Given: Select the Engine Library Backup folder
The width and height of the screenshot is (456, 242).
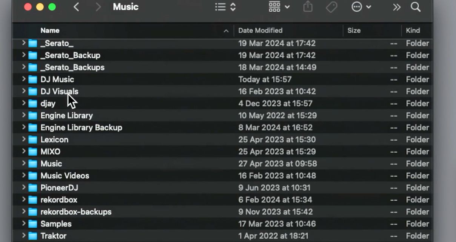Looking at the screenshot, I should click(81, 127).
